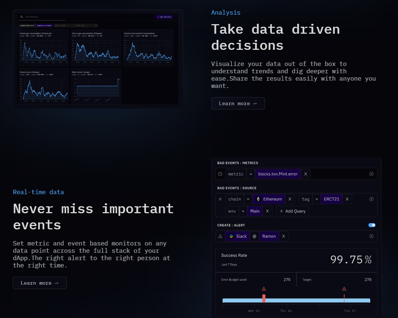This screenshot has width=398, height=318.
Task: Open the ERC721 tag value selector
Action: pyautogui.click(x=331, y=199)
